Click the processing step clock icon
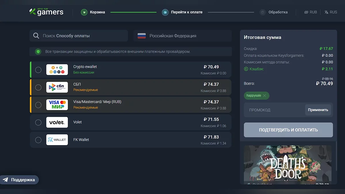 262,12
